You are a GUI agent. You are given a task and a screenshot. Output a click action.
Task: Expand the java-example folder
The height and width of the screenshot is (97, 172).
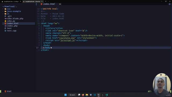point(3,11)
